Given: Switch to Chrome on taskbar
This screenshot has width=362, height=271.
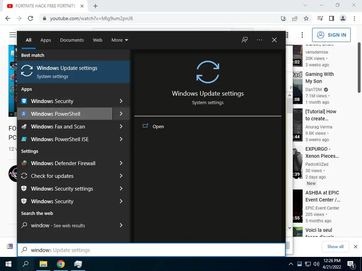Looking at the screenshot, I should [61, 264].
